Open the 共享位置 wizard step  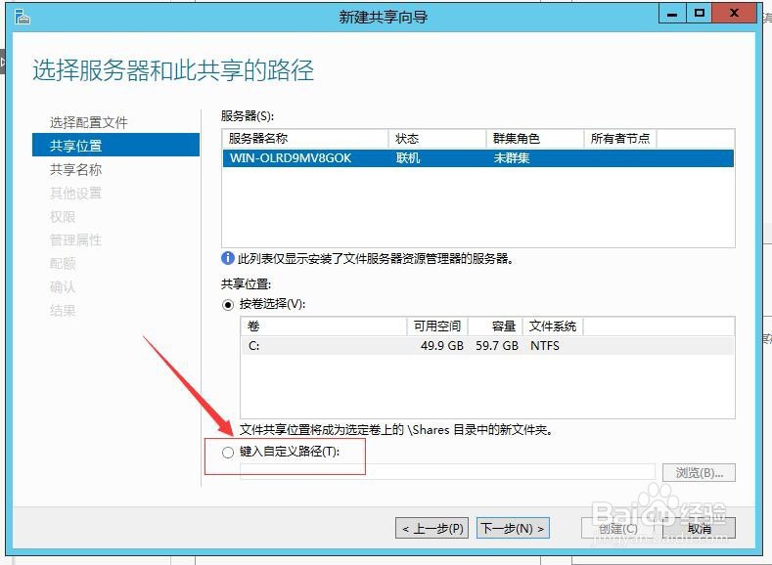pyautogui.click(x=115, y=145)
